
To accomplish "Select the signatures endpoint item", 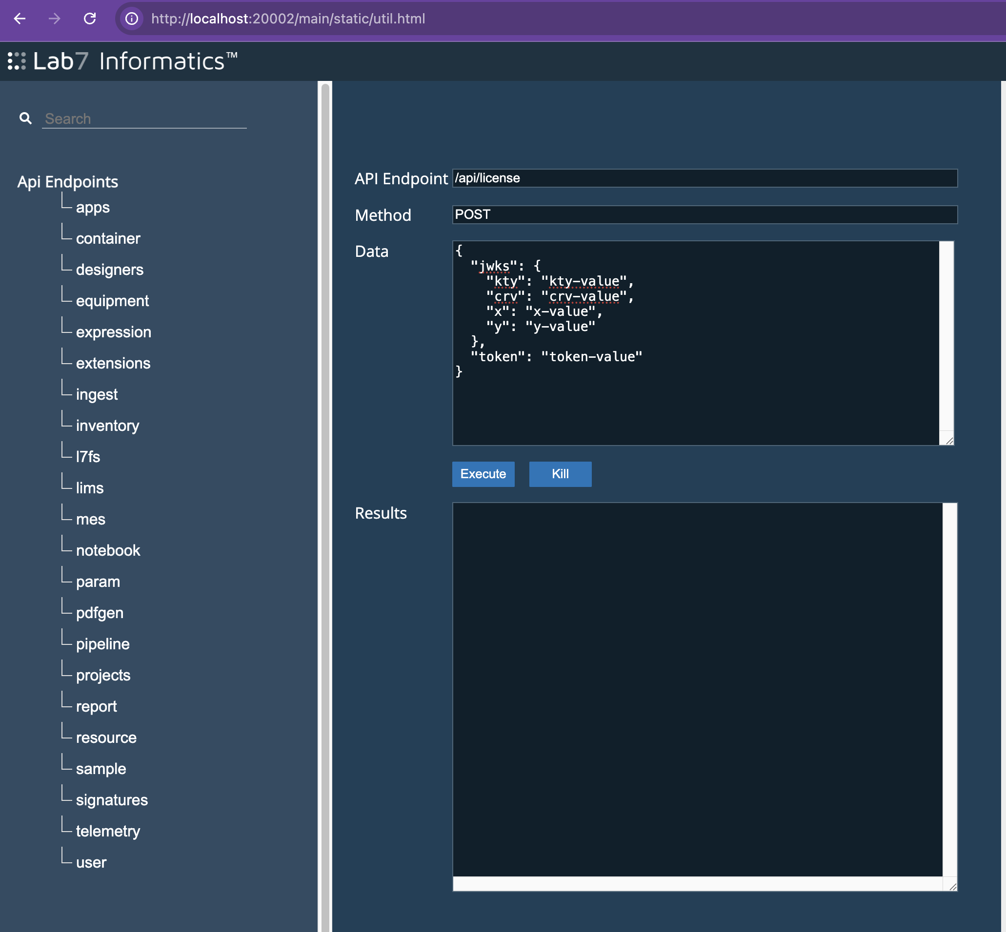I will click(x=112, y=800).
